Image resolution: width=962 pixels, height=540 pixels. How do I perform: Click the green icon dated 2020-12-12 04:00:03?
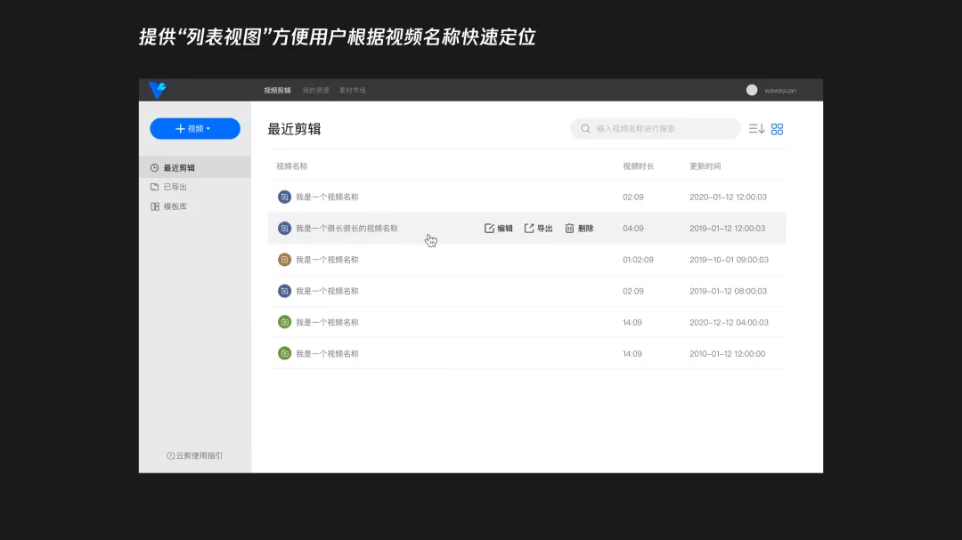(284, 322)
